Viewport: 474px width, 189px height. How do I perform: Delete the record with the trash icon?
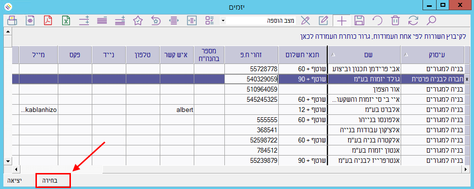(x=395, y=21)
